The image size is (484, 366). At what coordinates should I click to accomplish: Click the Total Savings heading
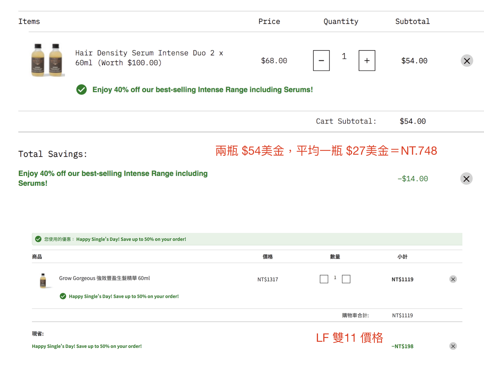[53, 154]
